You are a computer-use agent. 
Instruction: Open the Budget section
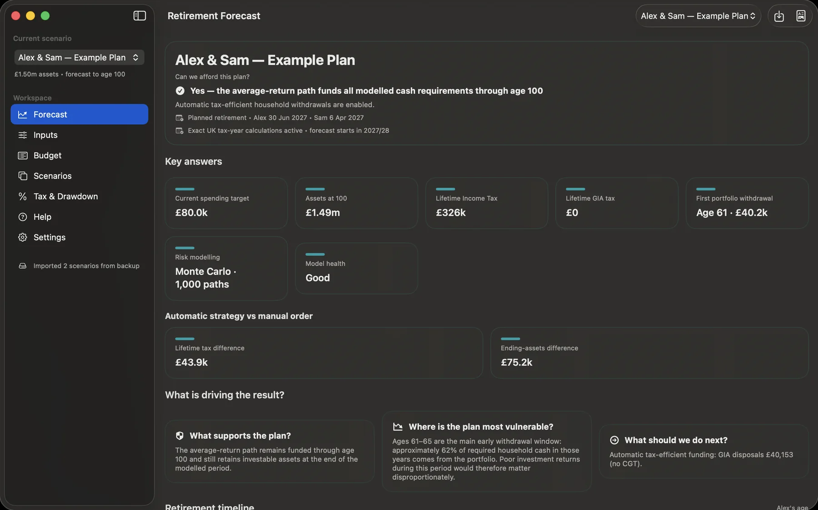[79, 155]
